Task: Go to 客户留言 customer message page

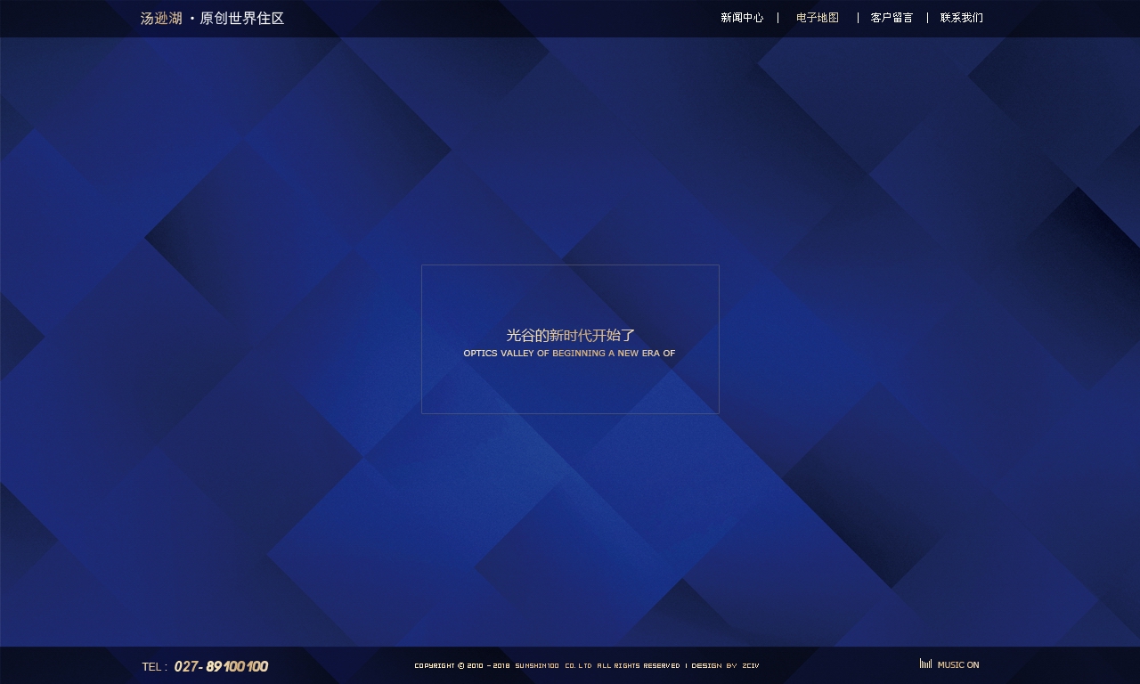Action: [x=892, y=18]
